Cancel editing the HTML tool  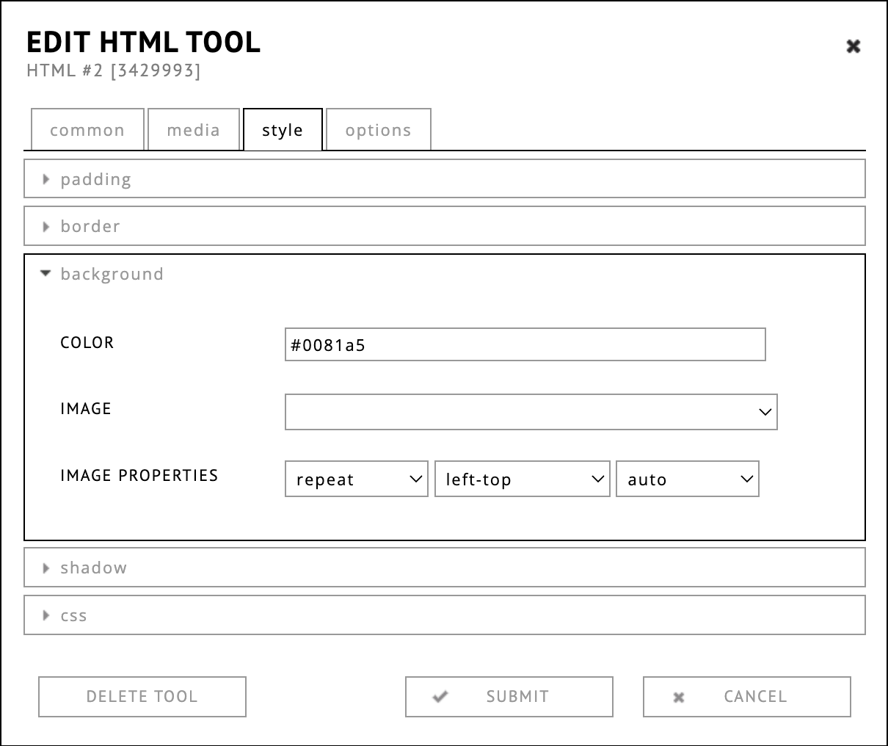pos(747,697)
